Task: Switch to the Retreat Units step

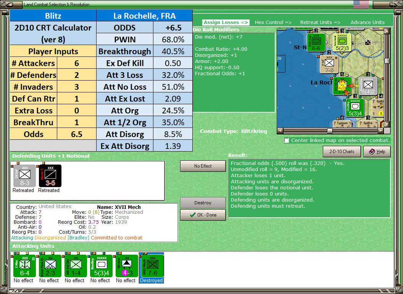Action: pos(320,22)
